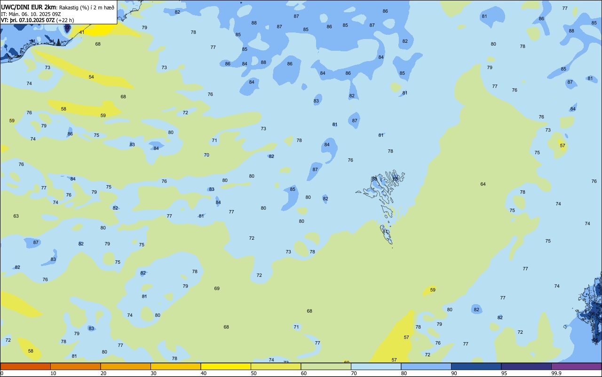Pick the 95–99.9 navy legend swatch
Screen dimensions: 602x377
526,366
